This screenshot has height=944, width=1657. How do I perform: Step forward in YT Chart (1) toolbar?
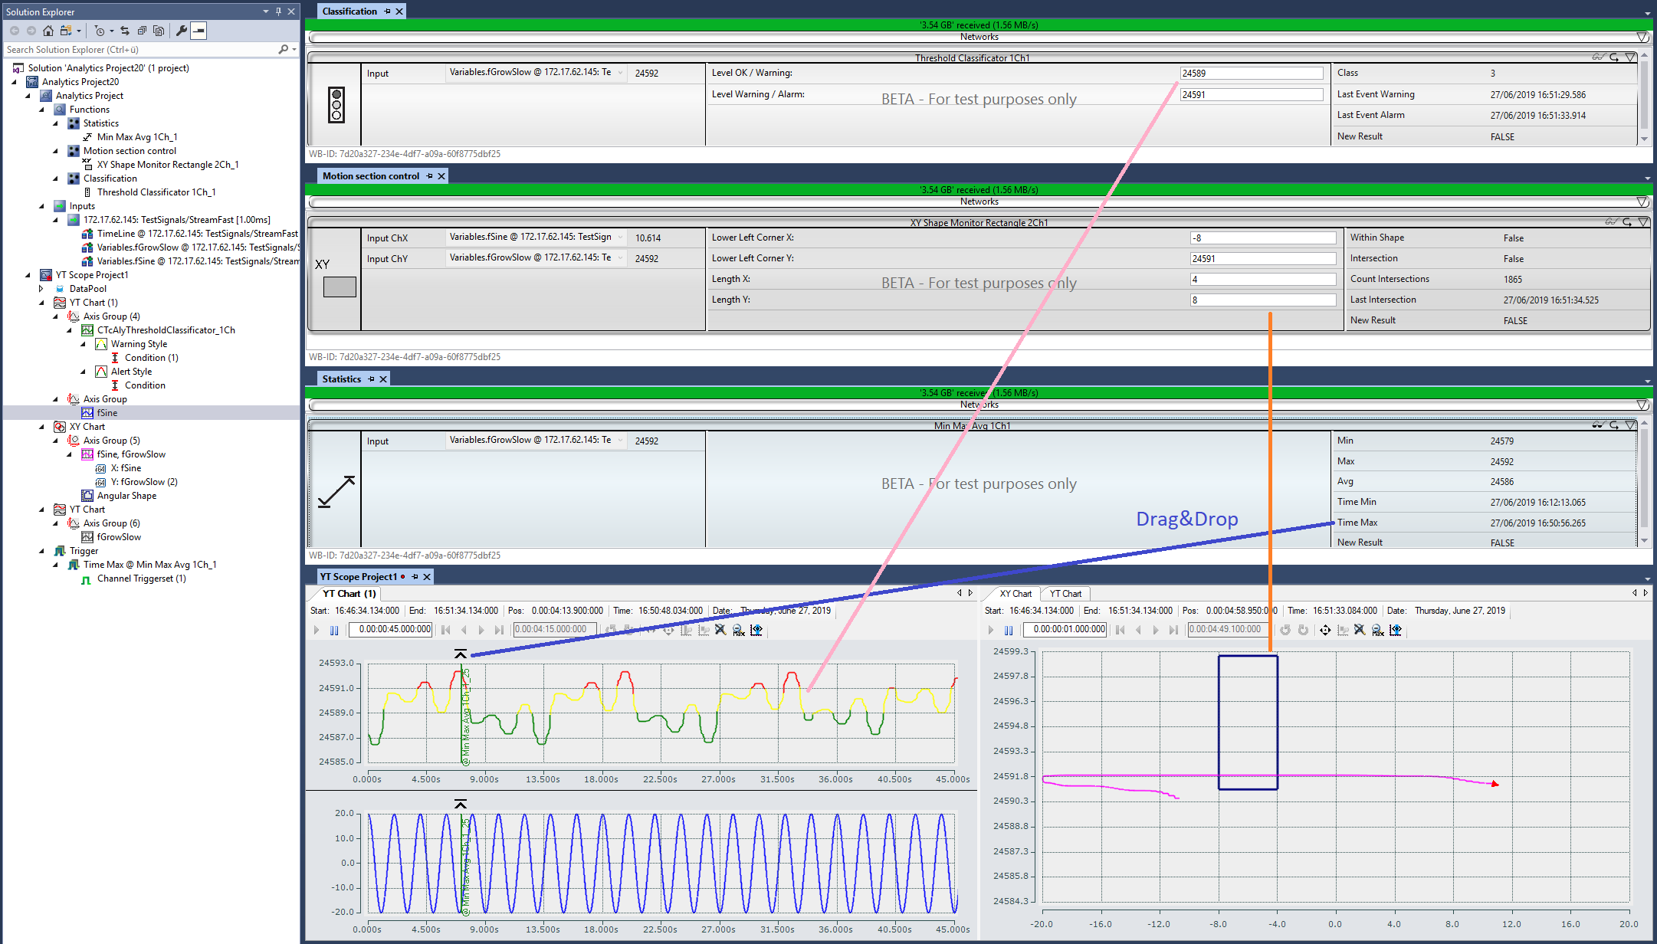[481, 630]
